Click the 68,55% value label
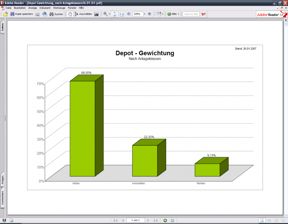288x224 pixels. pos(86,73)
